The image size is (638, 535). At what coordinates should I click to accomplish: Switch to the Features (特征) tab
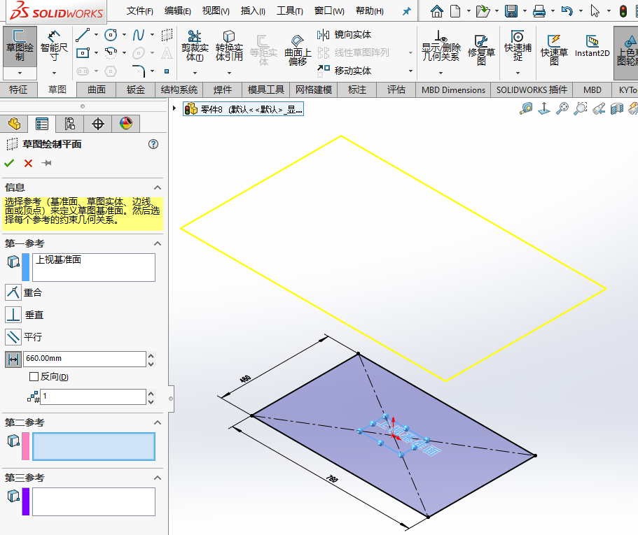click(x=18, y=90)
